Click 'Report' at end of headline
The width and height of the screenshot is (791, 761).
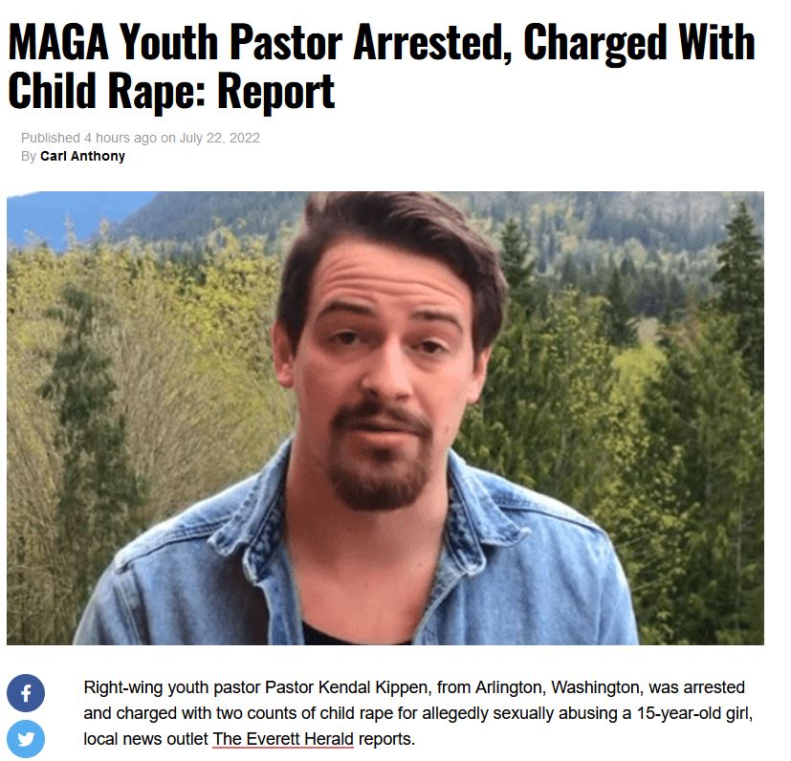[x=276, y=92]
